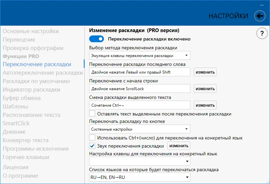Click изменить for layout switching sound

click(x=179, y=146)
